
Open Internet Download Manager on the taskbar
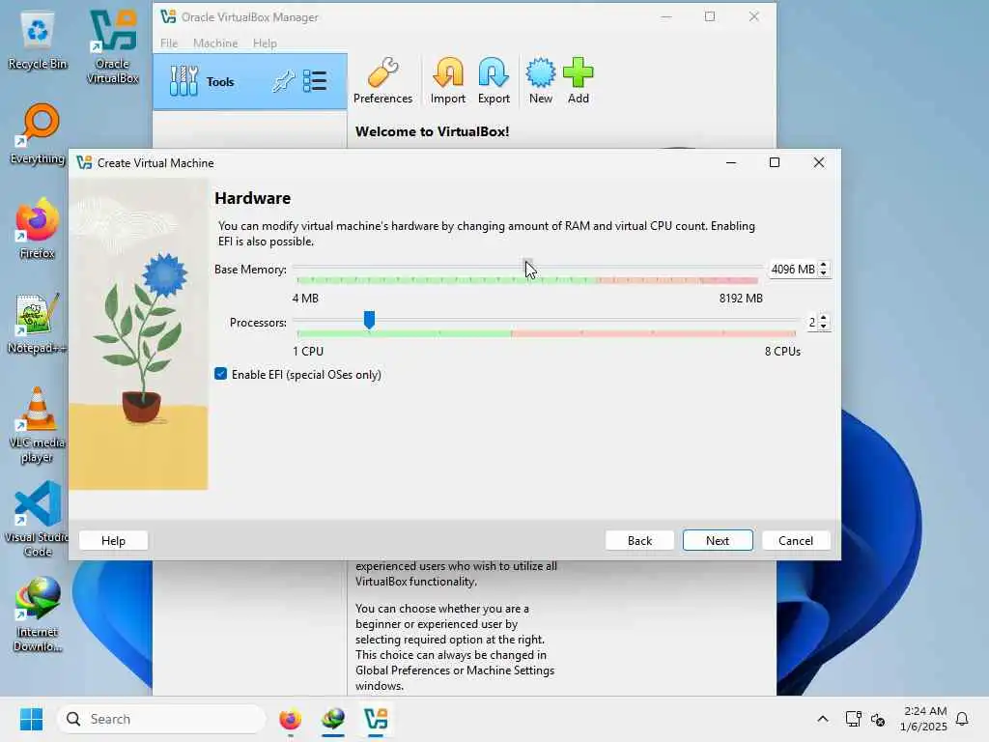click(333, 719)
